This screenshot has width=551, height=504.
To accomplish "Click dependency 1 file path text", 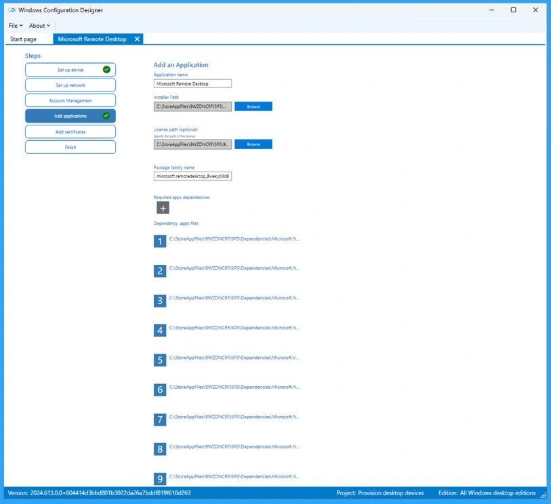I will [x=234, y=239].
